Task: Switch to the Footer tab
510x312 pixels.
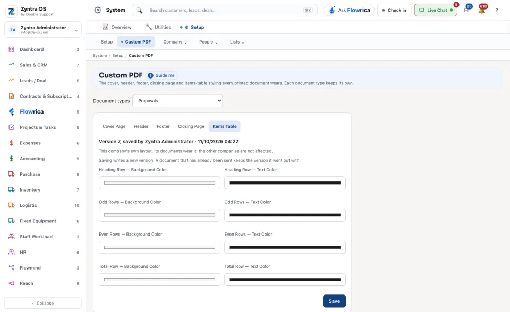Action: pyautogui.click(x=163, y=126)
